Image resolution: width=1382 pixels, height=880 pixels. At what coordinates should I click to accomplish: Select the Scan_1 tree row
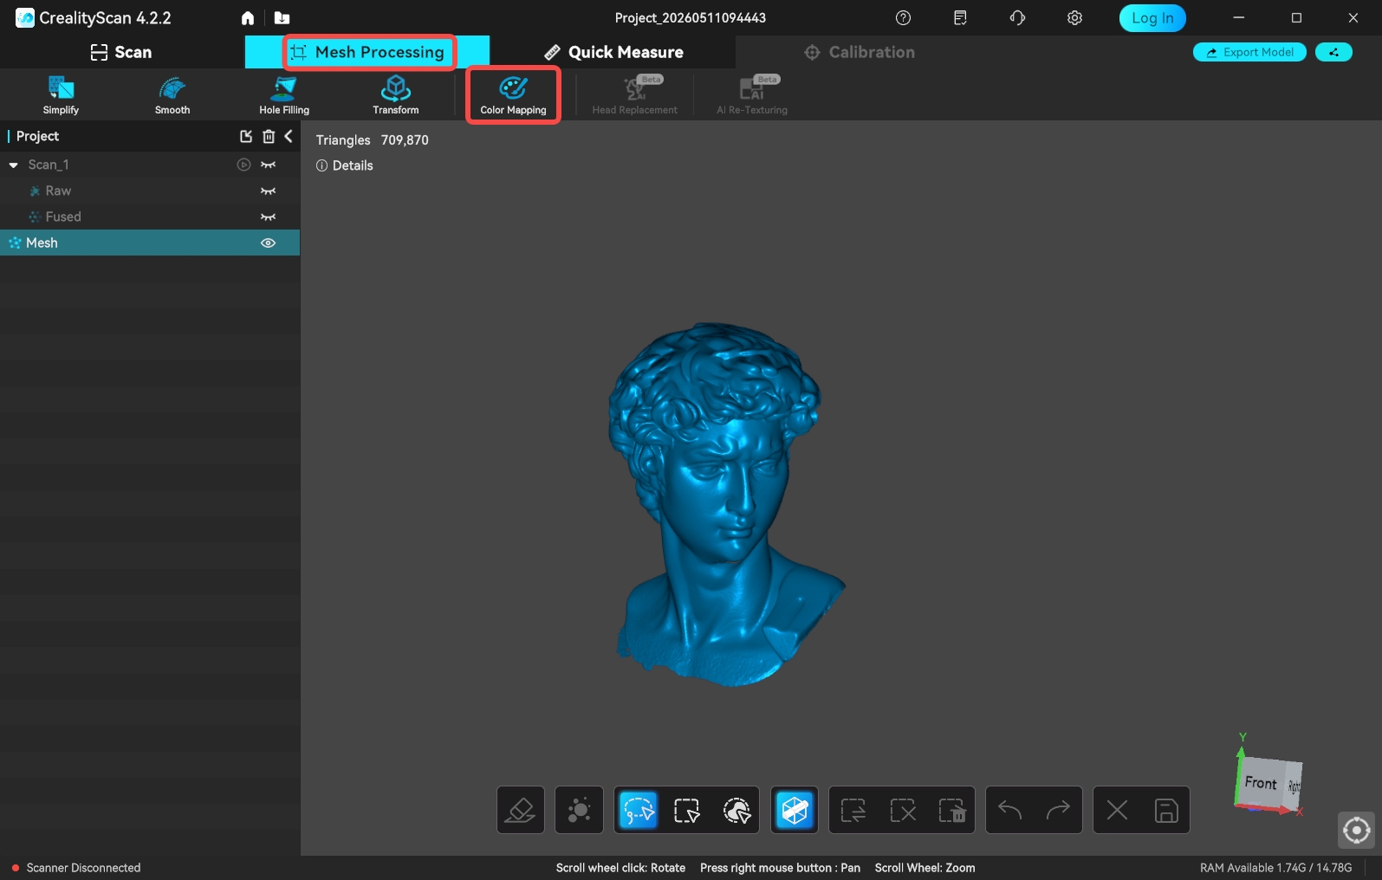coord(150,165)
